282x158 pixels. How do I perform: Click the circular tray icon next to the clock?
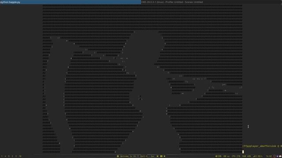[275, 156]
